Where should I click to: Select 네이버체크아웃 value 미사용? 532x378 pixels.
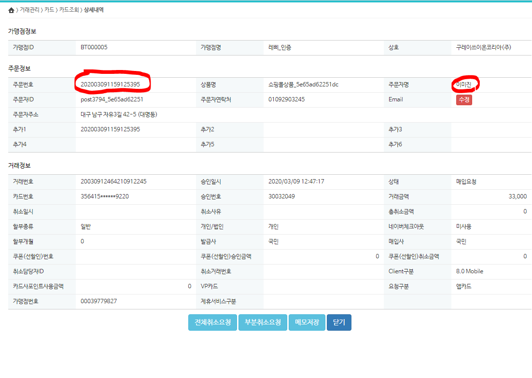[464, 226]
